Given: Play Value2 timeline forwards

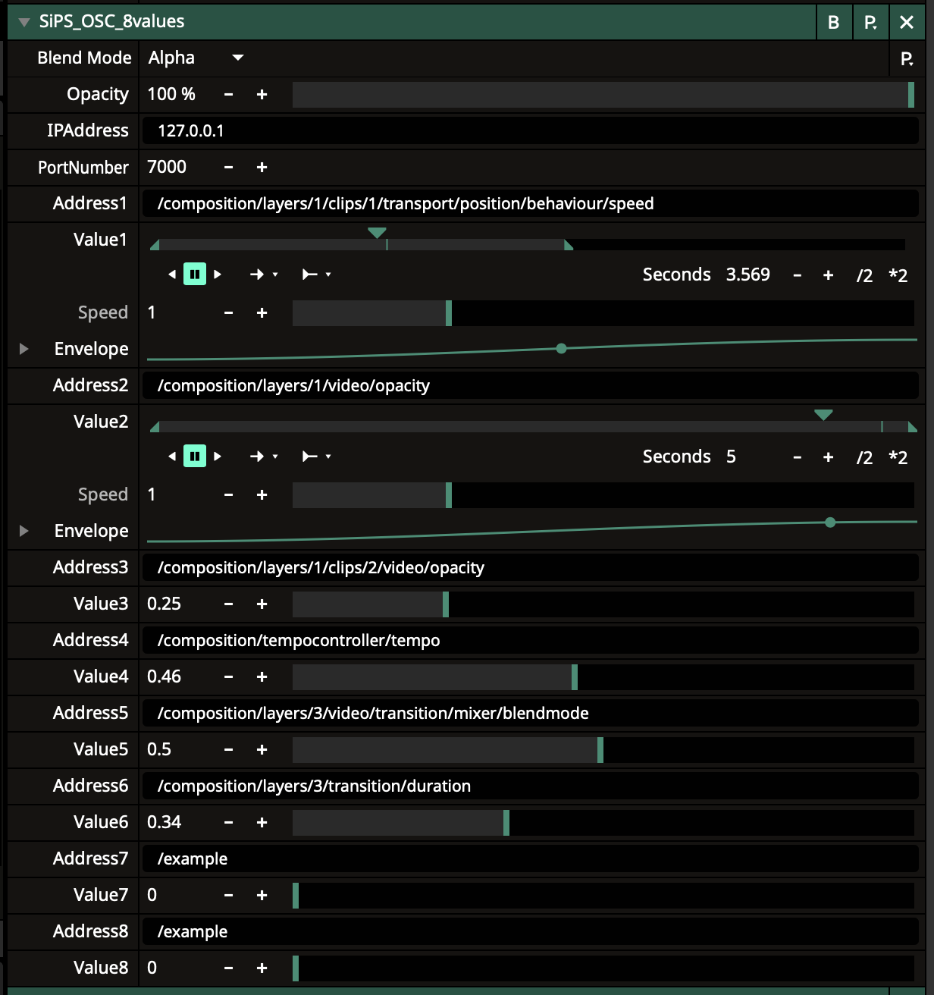Looking at the screenshot, I should [x=218, y=457].
